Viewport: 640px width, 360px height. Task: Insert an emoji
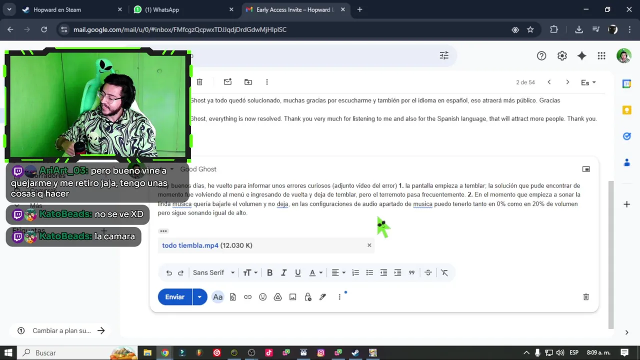[x=262, y=297]
